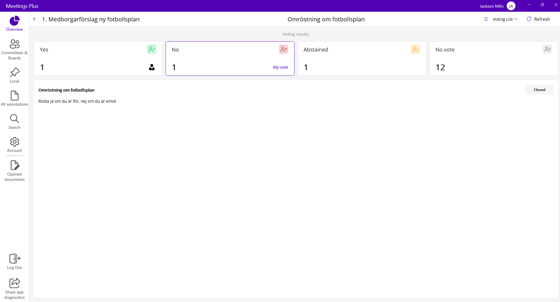The image size is (560, 302).
Task: Open Account settings gear
Action: 14,145
